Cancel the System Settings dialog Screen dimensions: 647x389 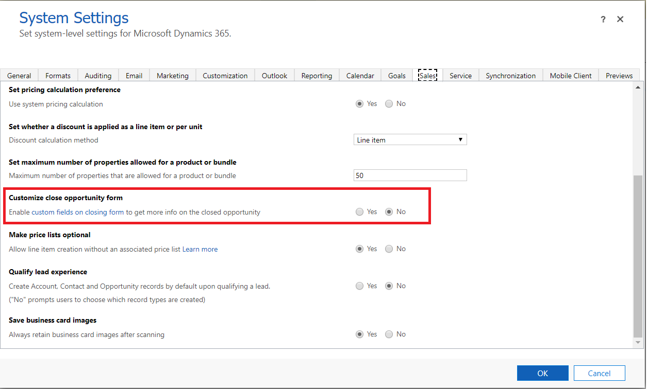click(x=600, y=374)
